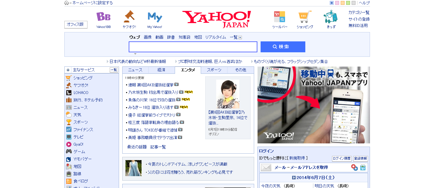Open 旅行、ホテル予約 in the sidebar

click(x=88, y=100)
